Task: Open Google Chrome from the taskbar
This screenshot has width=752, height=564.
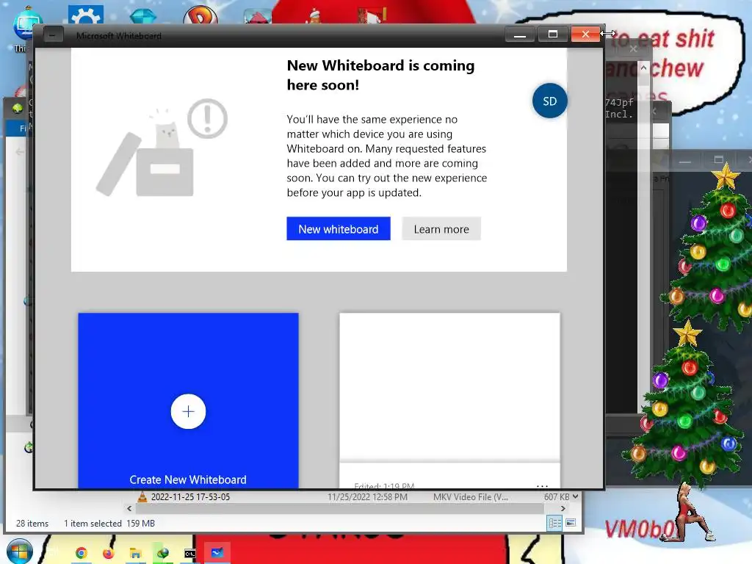Action: click(81, 553)
